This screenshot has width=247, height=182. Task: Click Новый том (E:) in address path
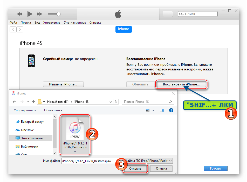[58, 102]
